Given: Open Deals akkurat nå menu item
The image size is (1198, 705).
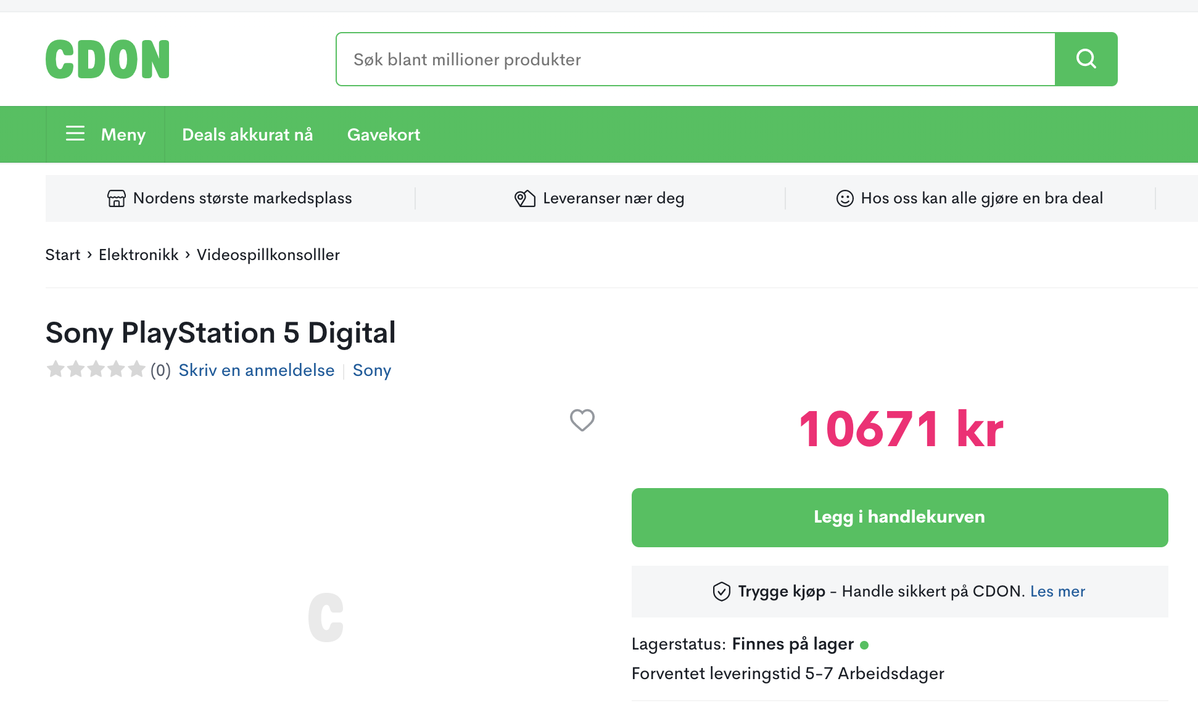Looking at the screenshot, I should pyautogui.click(x=247, y=134).
